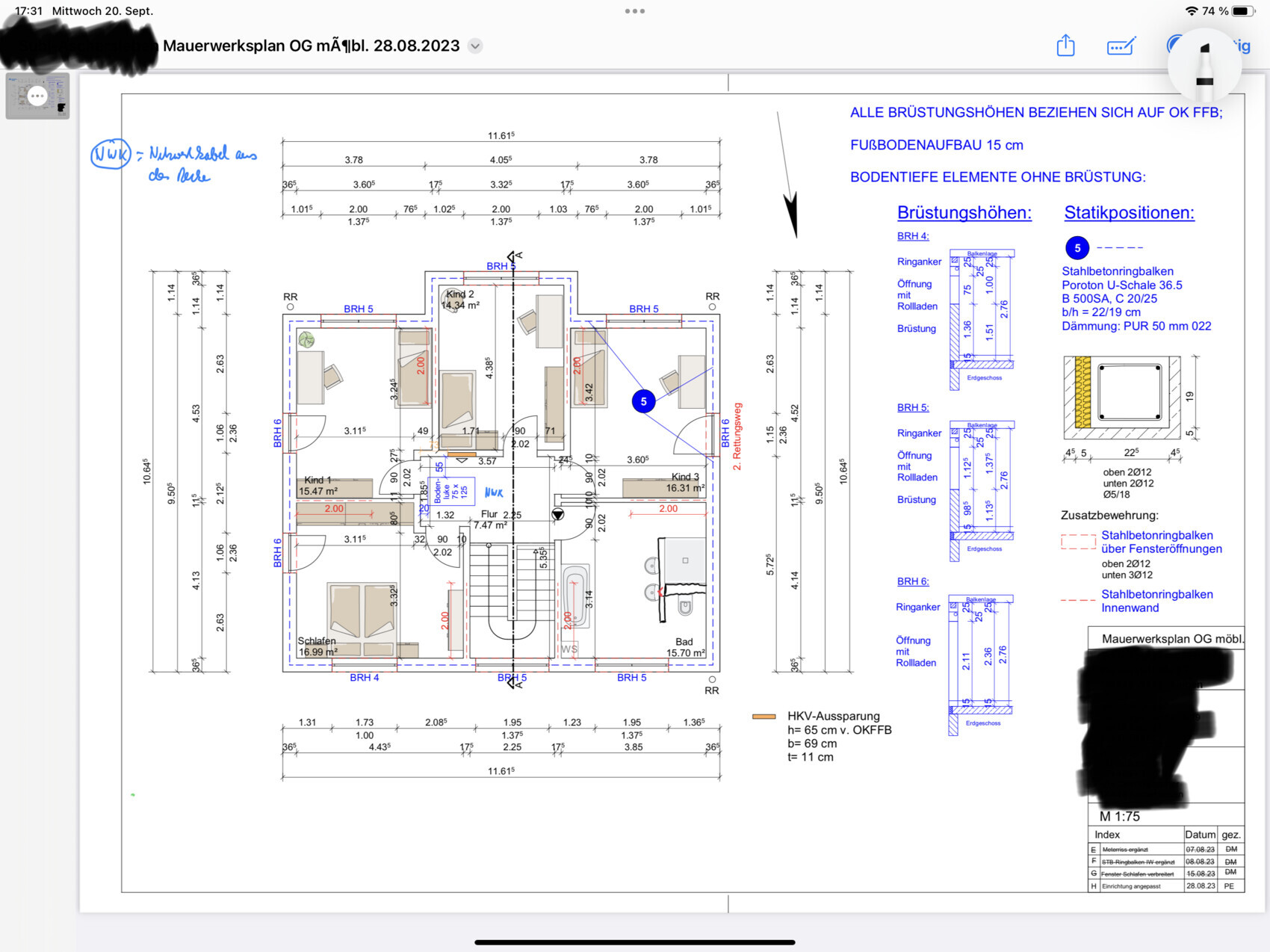This screenshot has height=952, width=1270.
Task: Expand the chevron next to the document title
Action: click(474, 46)
